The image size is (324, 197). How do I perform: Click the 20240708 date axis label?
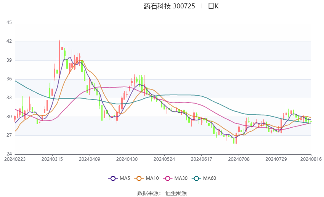239,159
